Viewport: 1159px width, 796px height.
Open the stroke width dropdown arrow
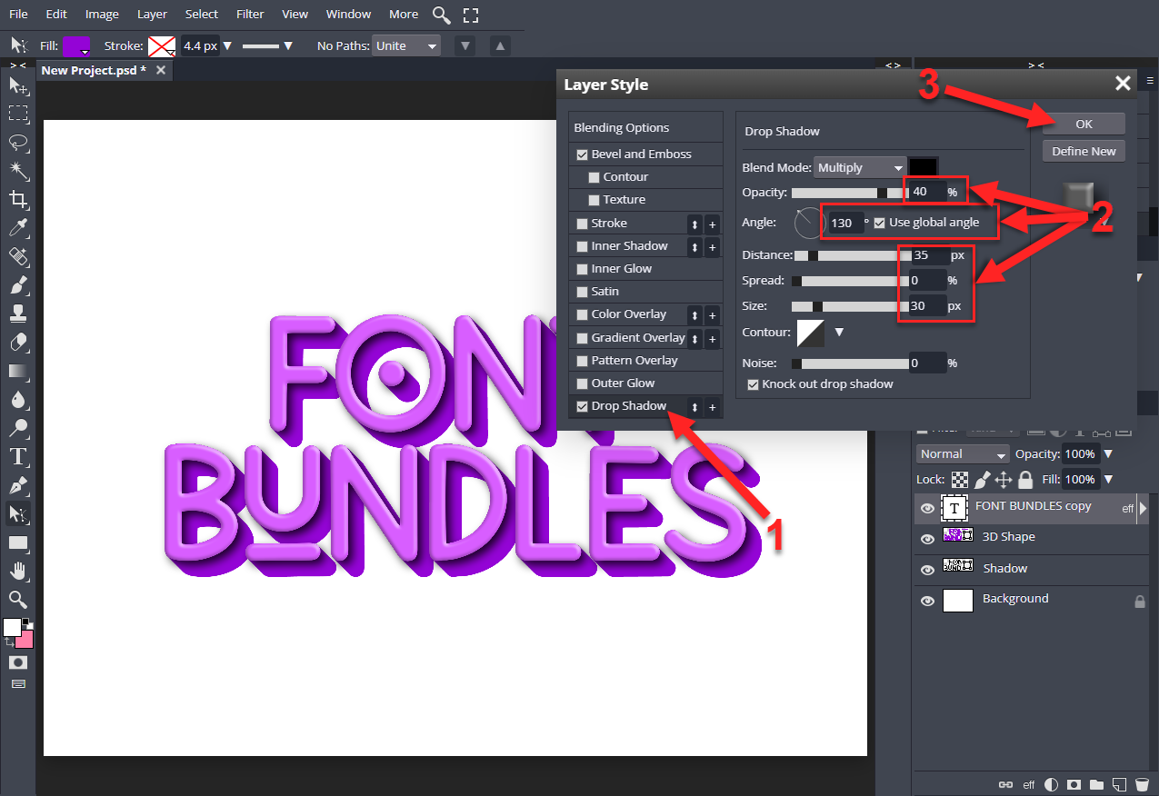tap(227, 45)
